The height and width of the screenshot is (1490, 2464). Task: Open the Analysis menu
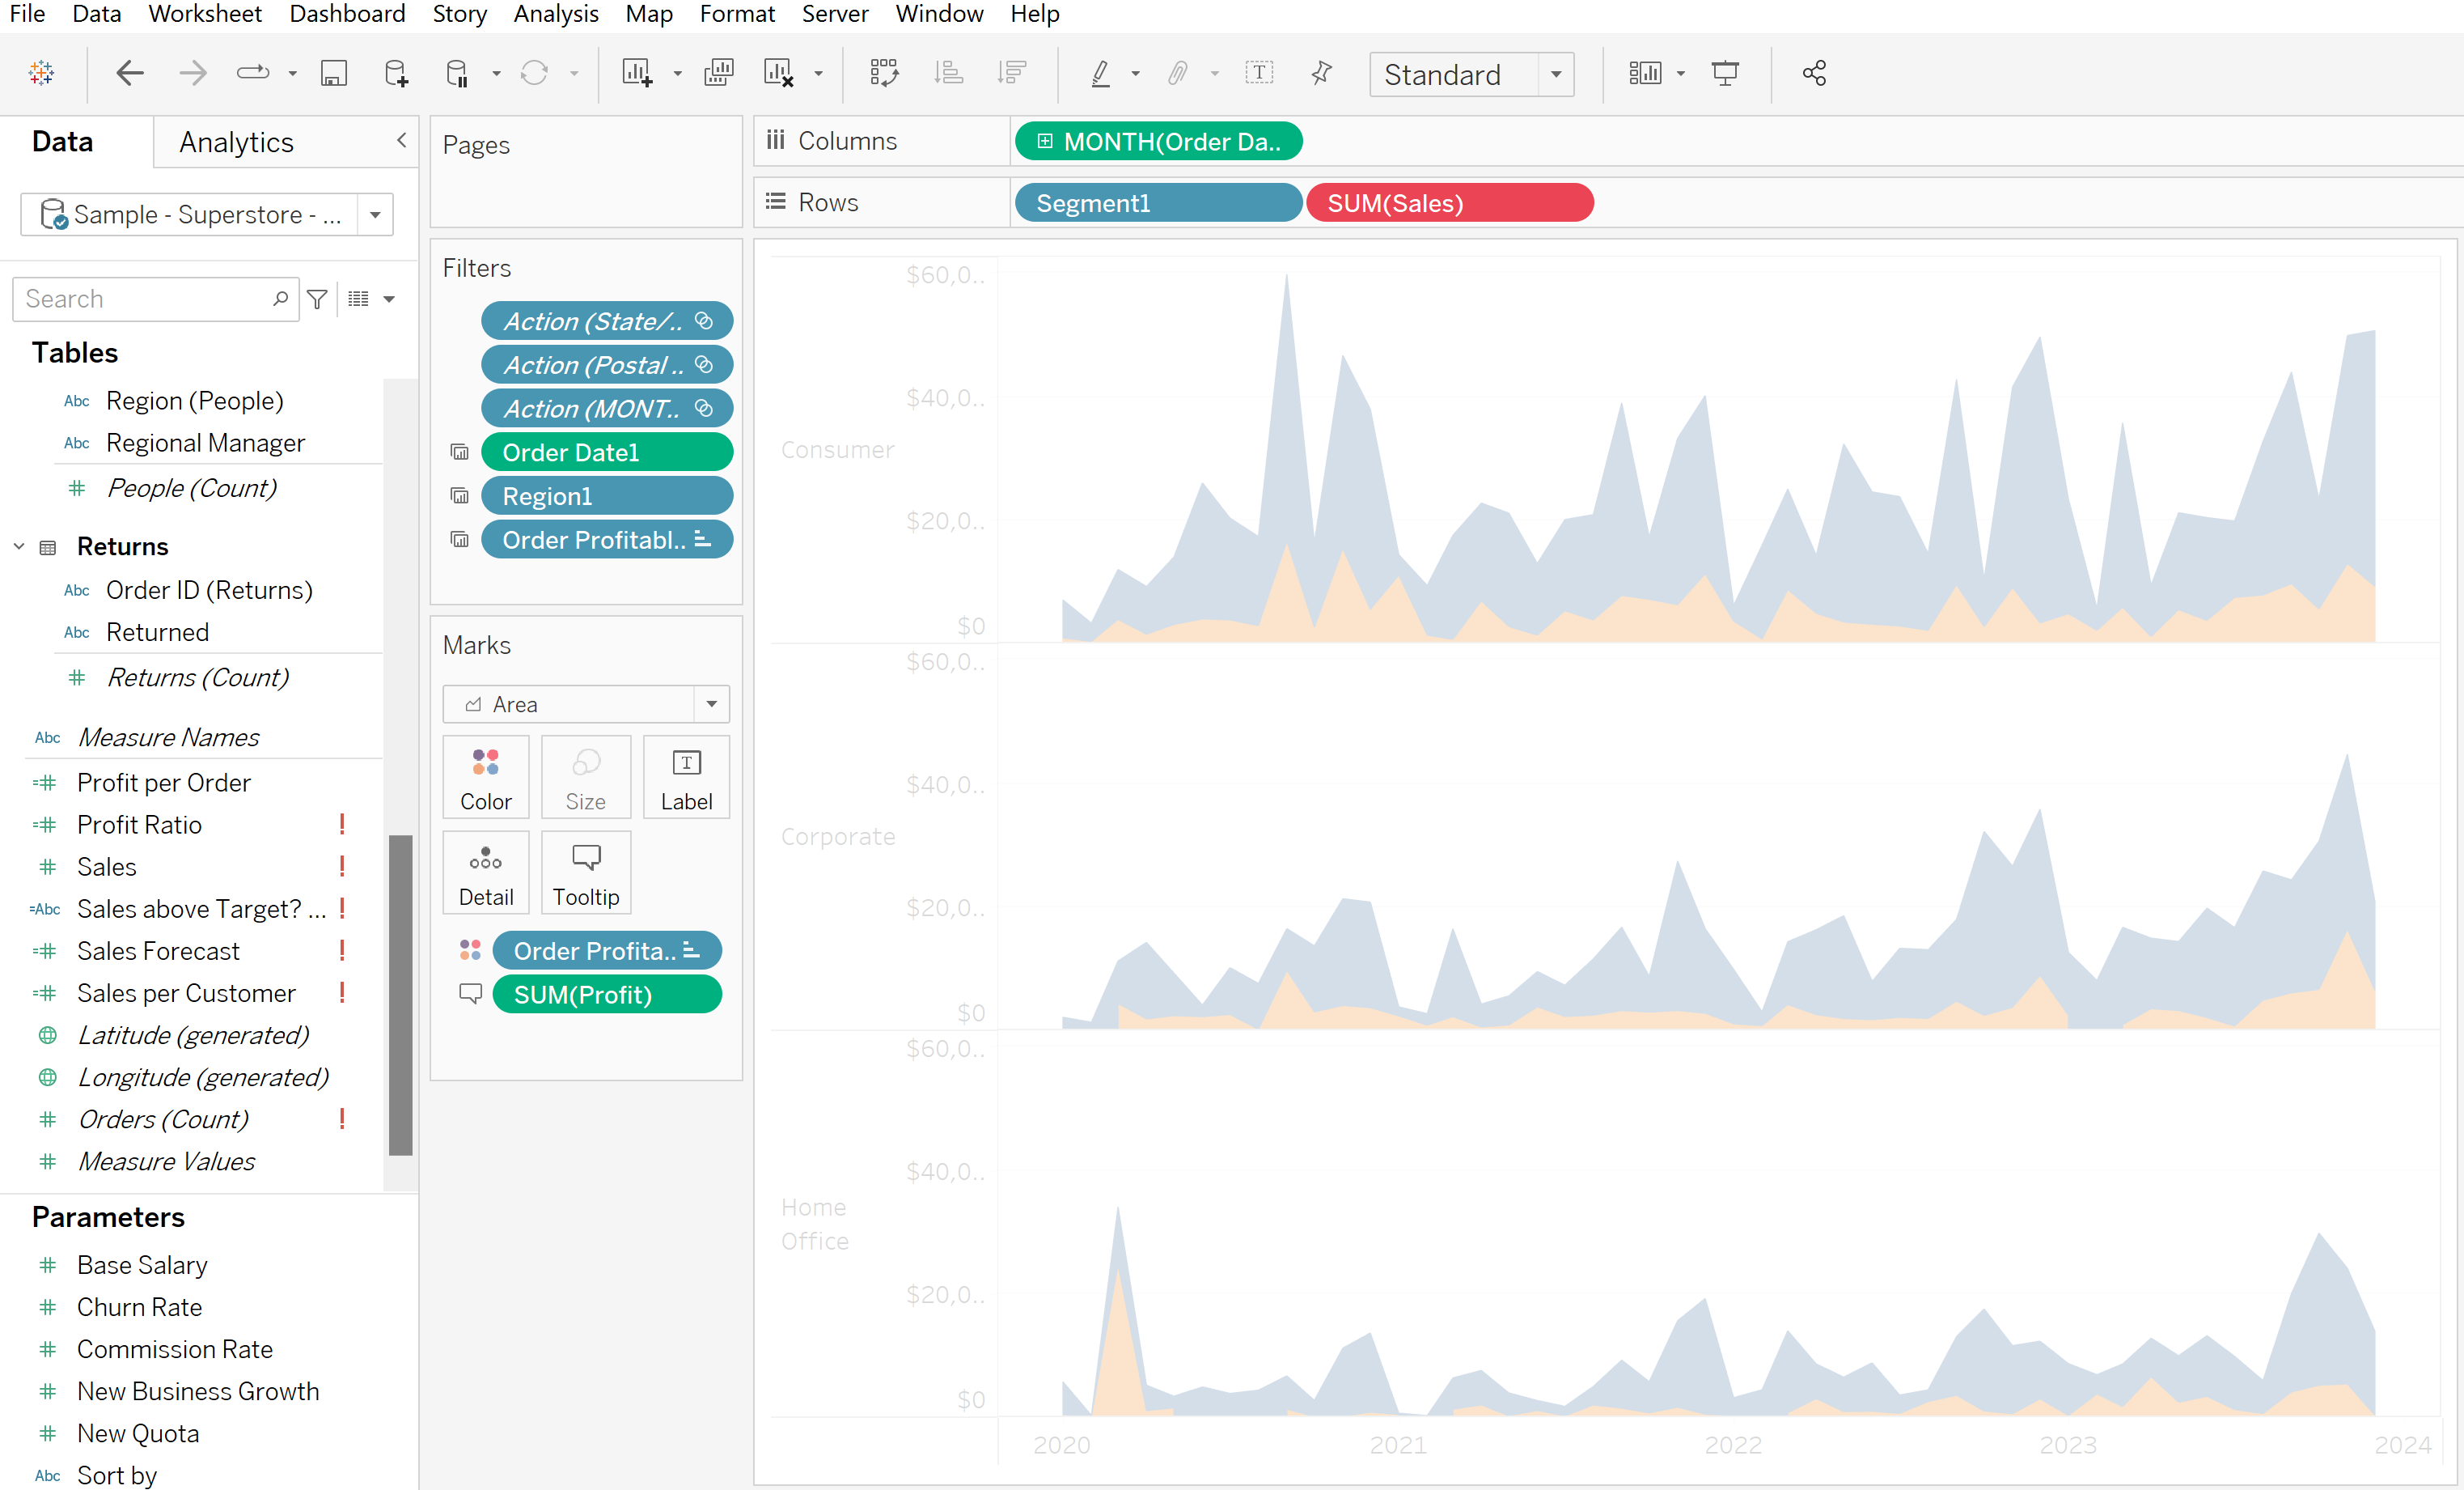click(x=555, y=14)
